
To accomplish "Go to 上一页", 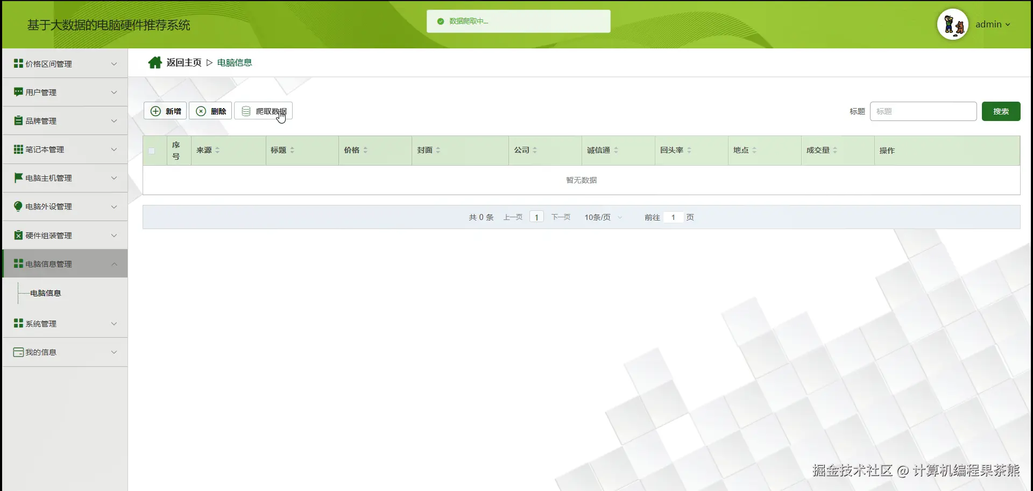I will click(x=513, y=217).
